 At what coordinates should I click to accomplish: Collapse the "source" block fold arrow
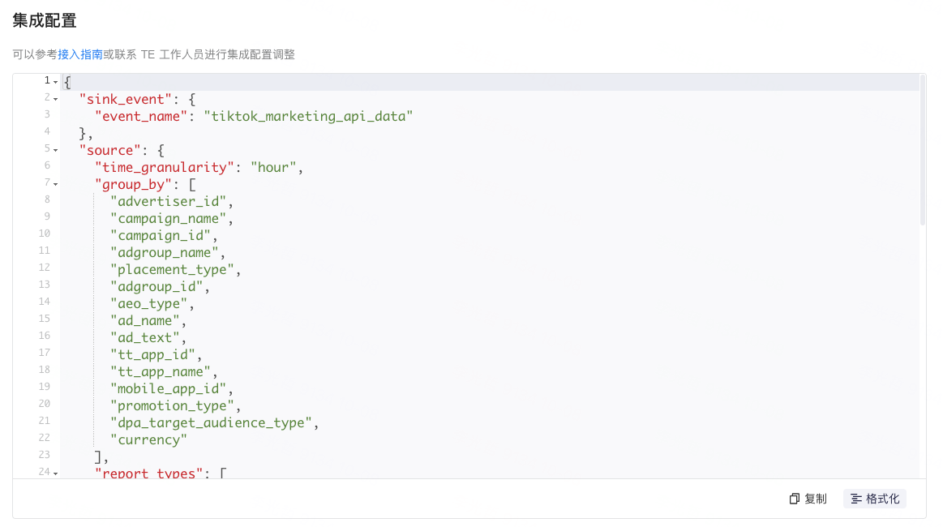tap(55, 150)
